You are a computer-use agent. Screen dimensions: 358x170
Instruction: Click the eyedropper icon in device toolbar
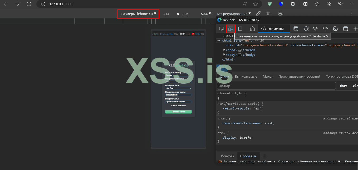pyautogui.click(x=258, y=14)
